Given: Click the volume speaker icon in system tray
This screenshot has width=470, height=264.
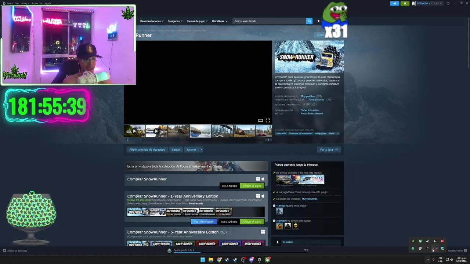Looking at the screenshot, I should [x=451, y=260].
